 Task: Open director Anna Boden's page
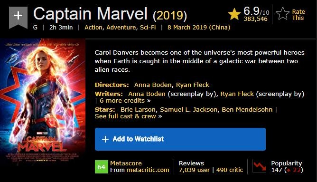pos(153,85)
